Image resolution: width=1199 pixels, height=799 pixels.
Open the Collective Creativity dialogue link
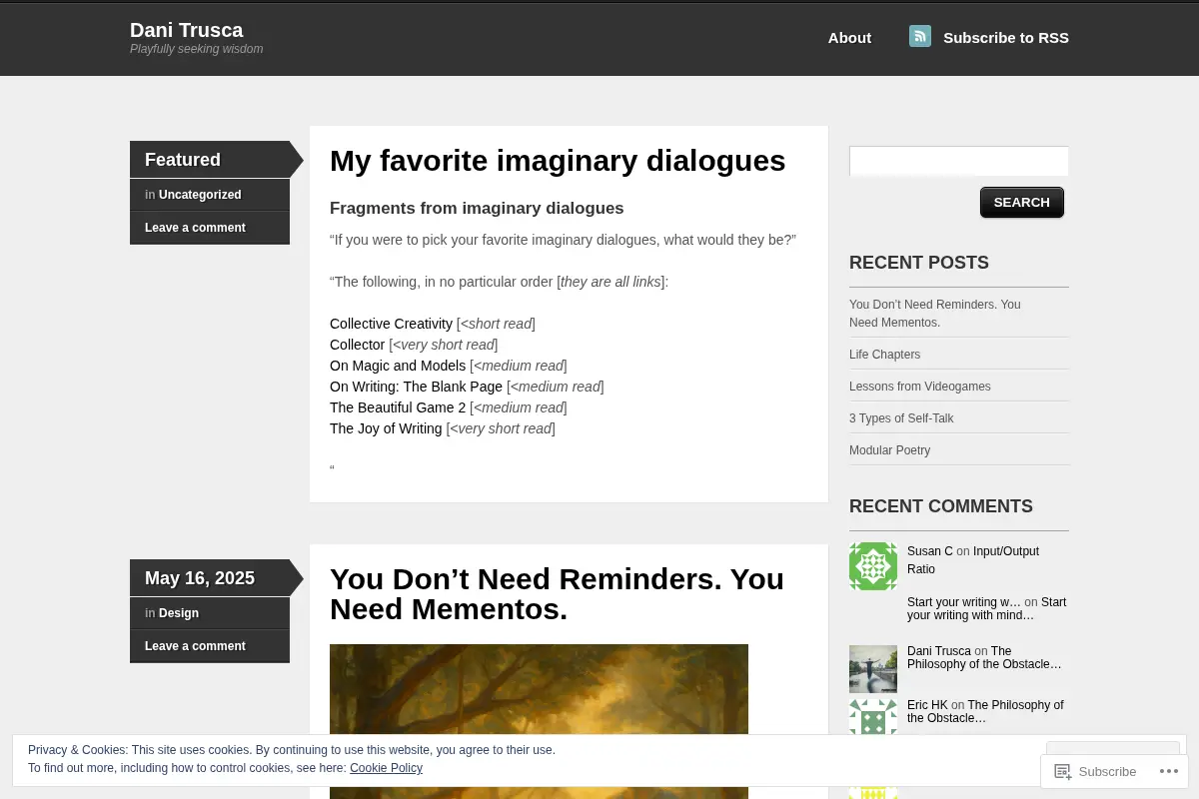click(391, 324)
